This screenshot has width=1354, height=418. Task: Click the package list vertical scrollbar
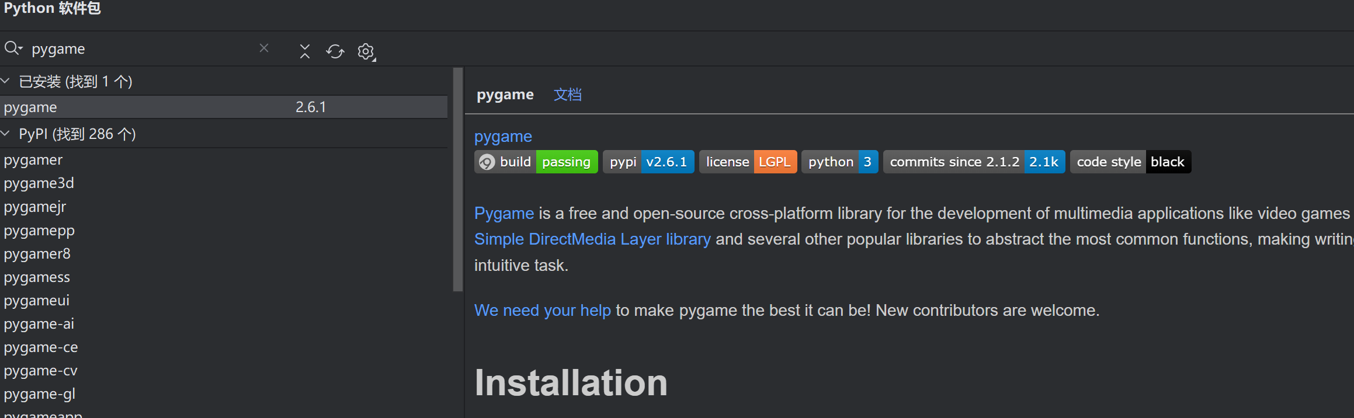[458, 180]
